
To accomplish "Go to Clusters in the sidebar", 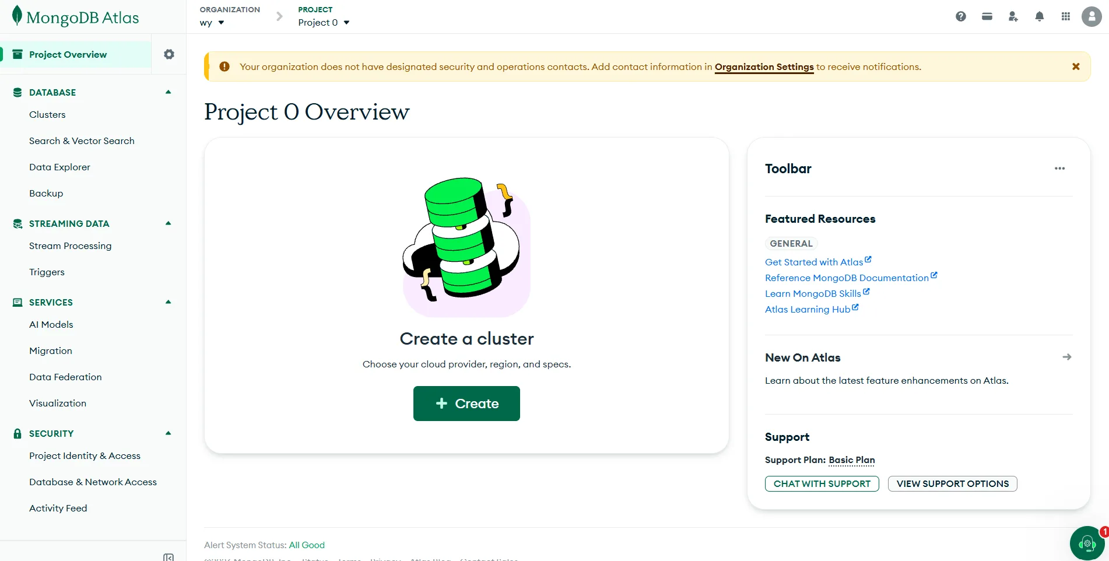I will 47,115.
